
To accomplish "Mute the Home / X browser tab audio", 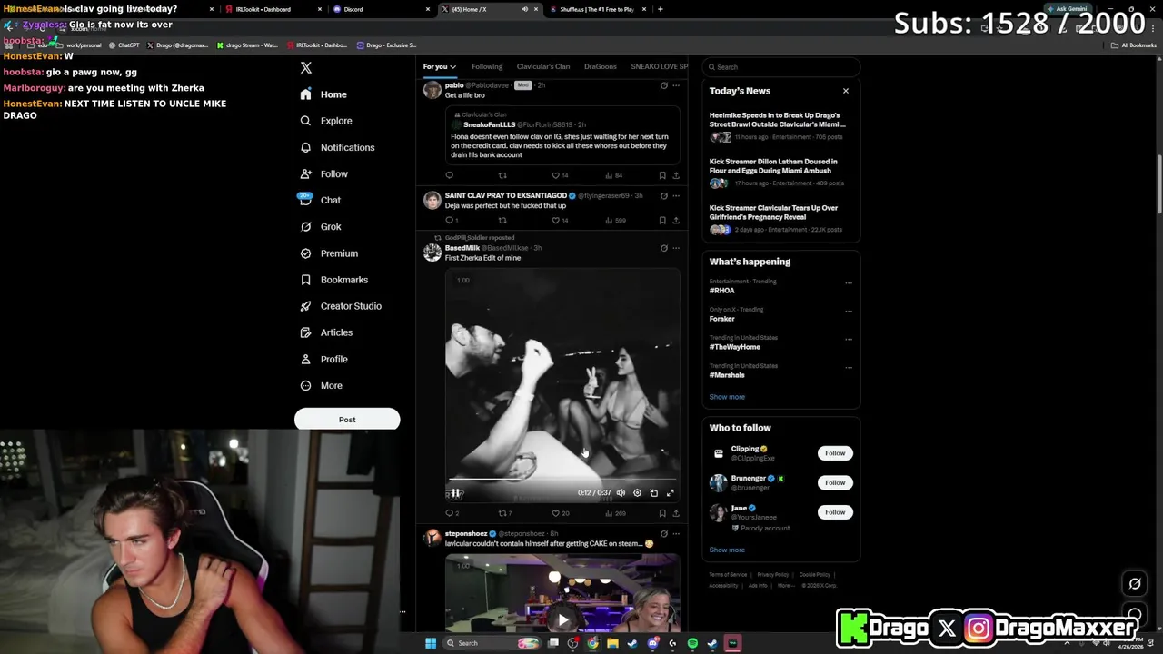I will pos(524,9).
